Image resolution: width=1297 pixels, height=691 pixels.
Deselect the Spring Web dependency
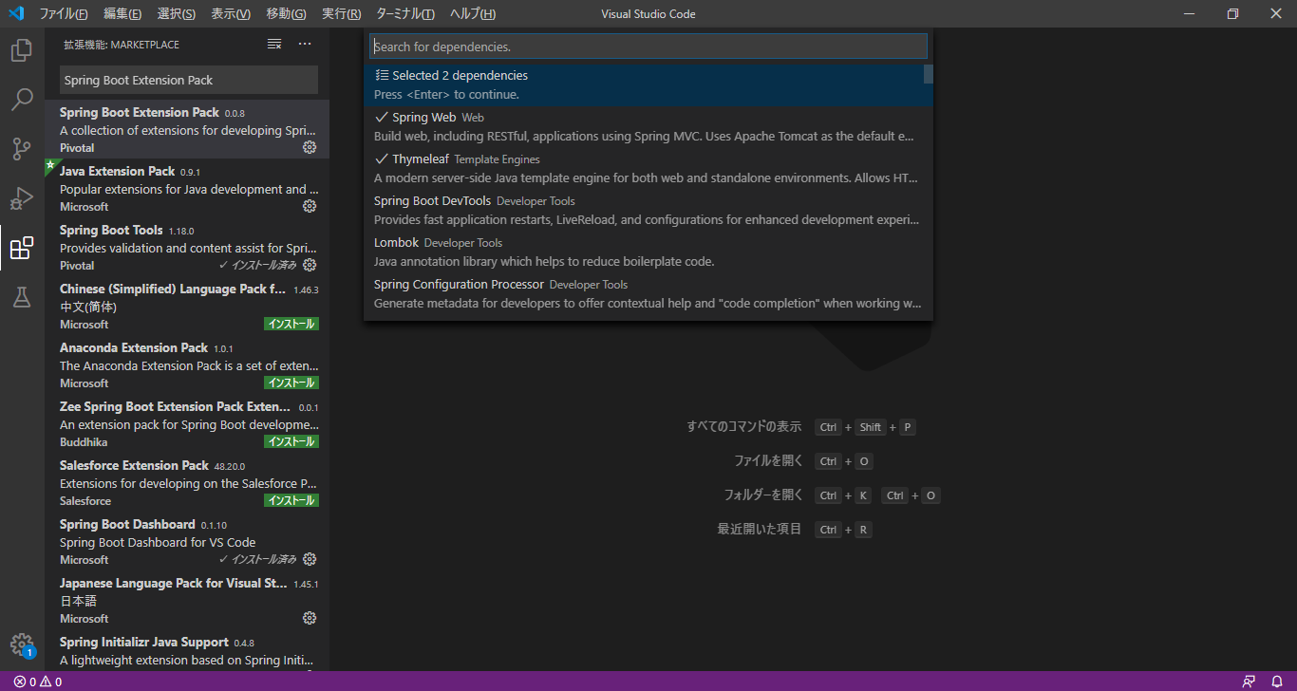click(x=648, y=127)
